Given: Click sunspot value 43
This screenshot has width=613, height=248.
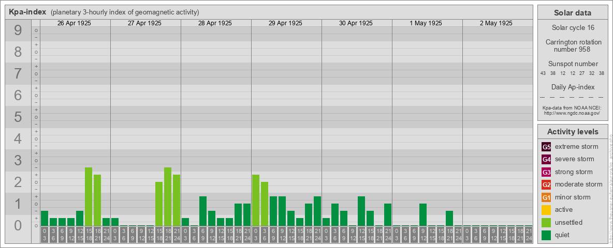Looking at the screenshot, I should (543, 73).
